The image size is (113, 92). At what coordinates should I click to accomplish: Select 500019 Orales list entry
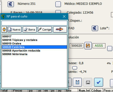[x=34, y=43]
